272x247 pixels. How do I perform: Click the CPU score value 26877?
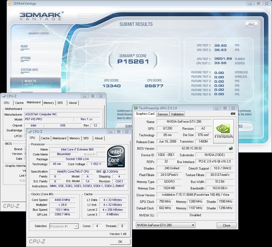pos(154,86)
